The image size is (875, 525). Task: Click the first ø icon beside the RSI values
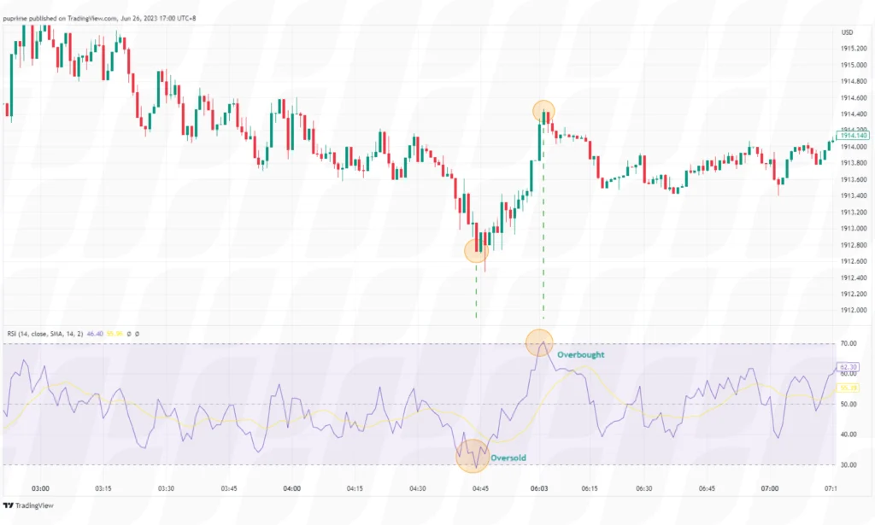click(x=128, y=335)
